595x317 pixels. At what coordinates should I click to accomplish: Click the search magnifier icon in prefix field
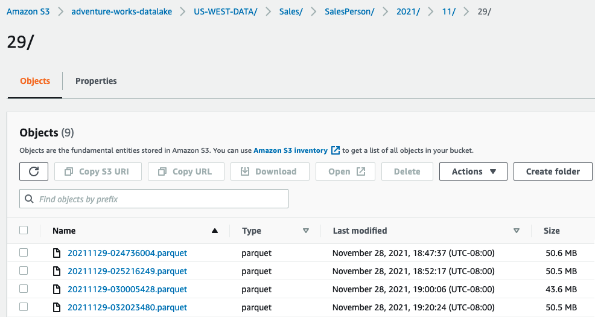(x=30, y=199)
